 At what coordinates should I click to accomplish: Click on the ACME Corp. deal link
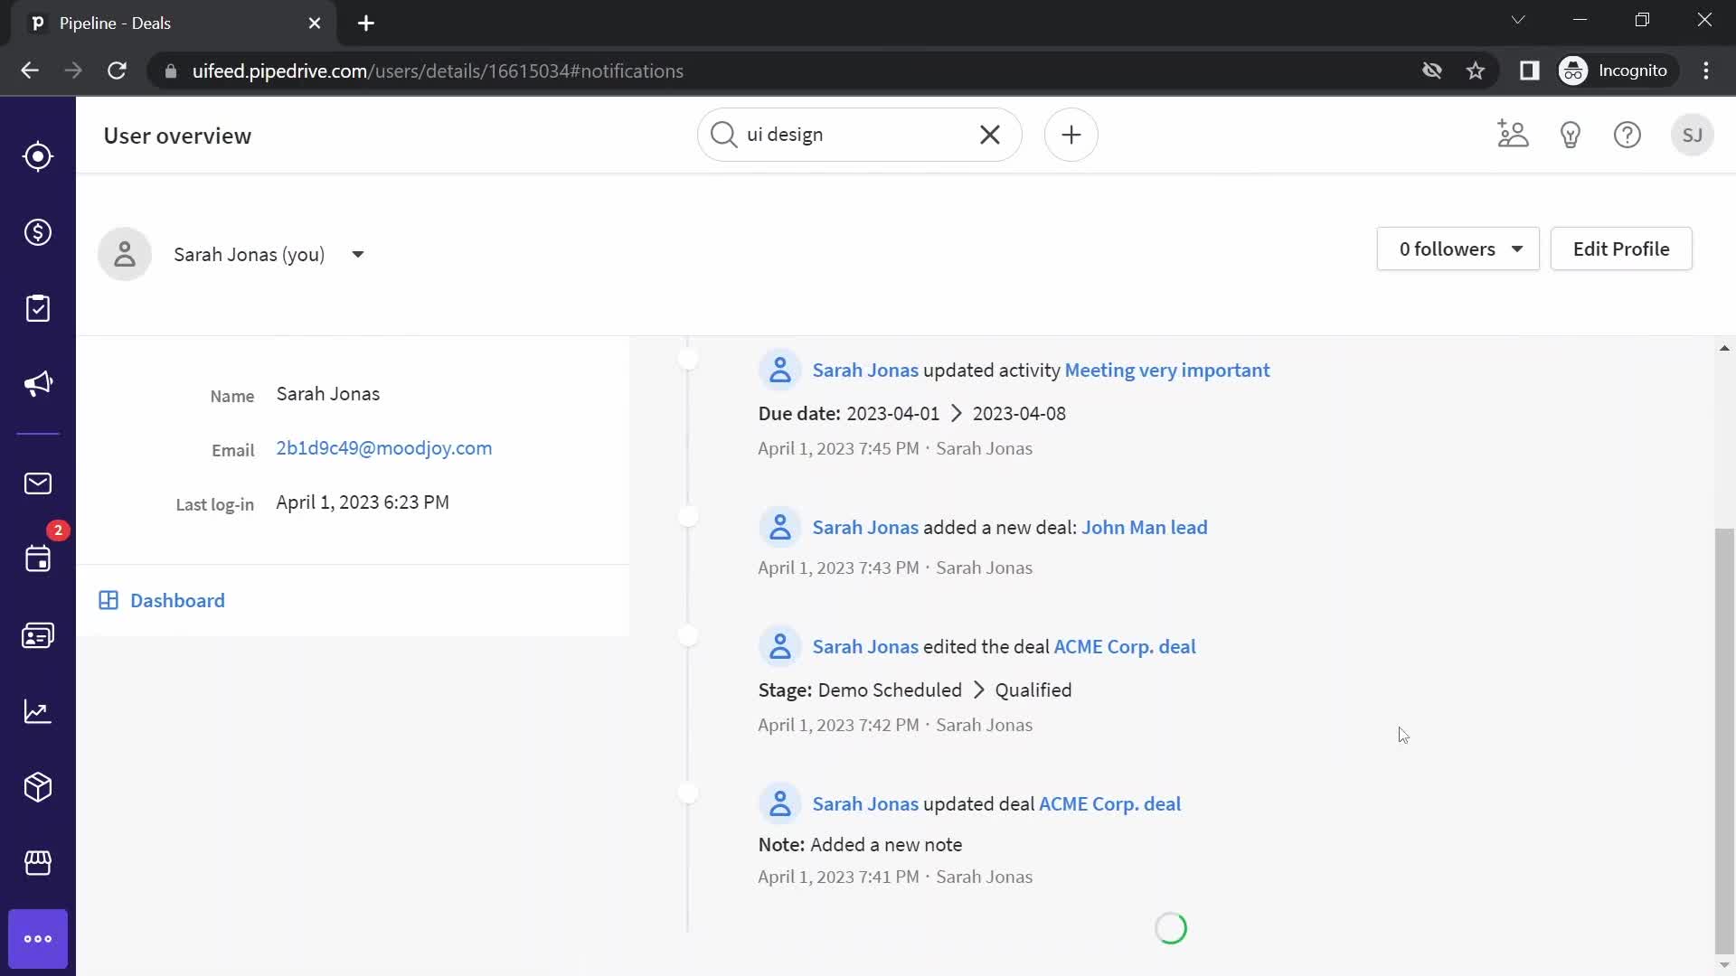point(1125,647)
